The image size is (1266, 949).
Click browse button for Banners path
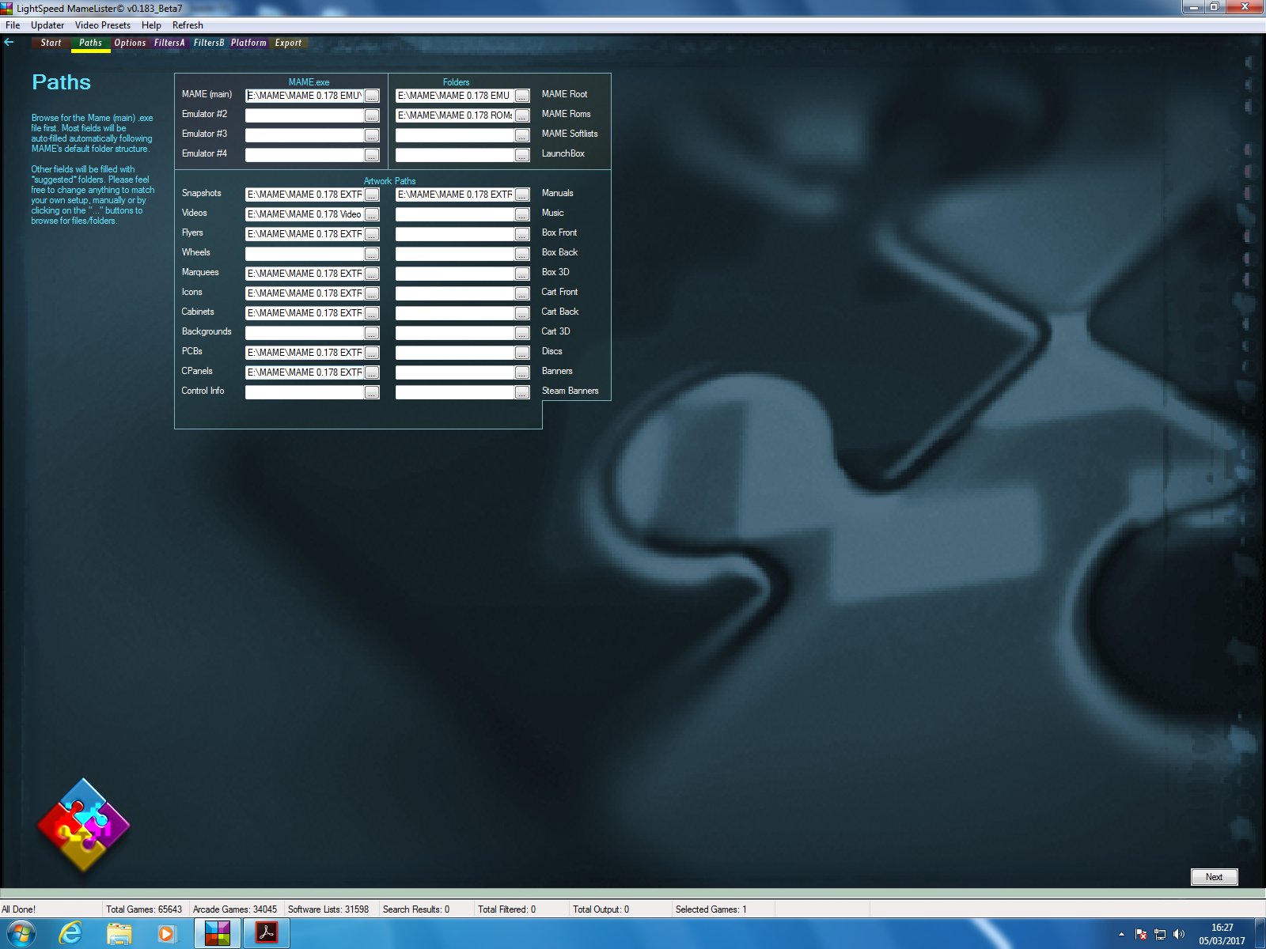(x=522, y=372)
